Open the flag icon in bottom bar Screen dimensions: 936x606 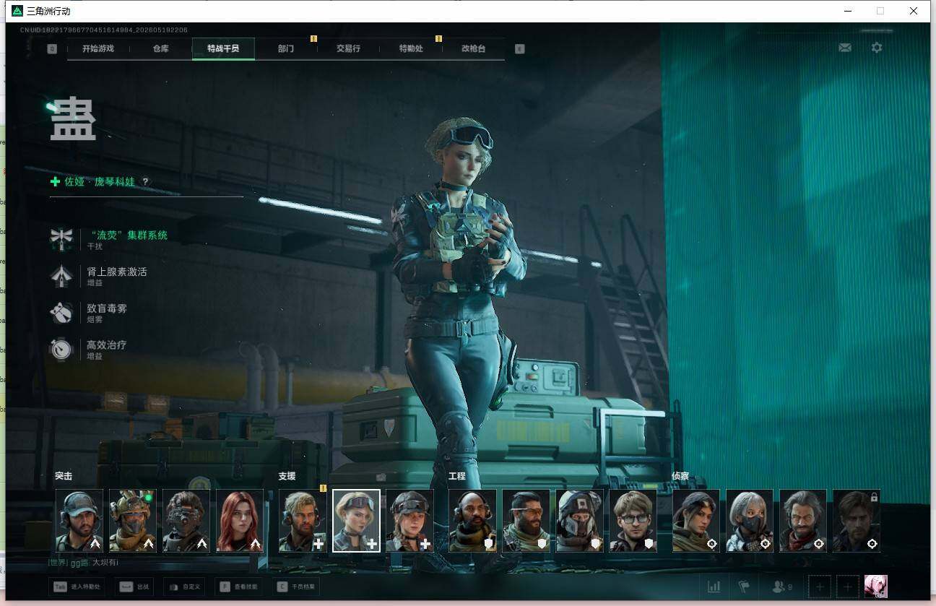(x=744, y=586)
